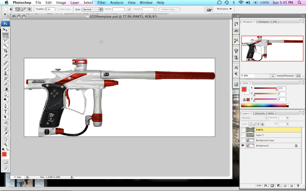Select the Healing Brush tool
Viewport: 306px width, 191px height.
click(x=5, y=63)
